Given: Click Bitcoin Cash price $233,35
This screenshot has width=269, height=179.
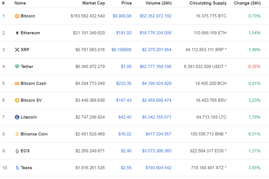Looking at the screenshot, I should [x=124, y=83].
